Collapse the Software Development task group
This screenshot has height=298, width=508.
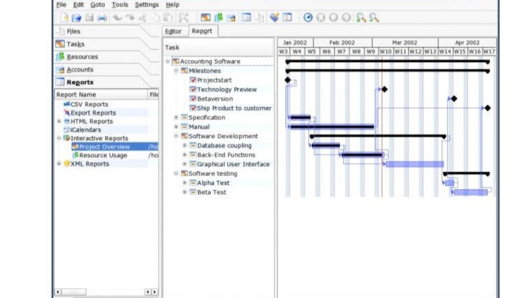[x=176, y=136]
